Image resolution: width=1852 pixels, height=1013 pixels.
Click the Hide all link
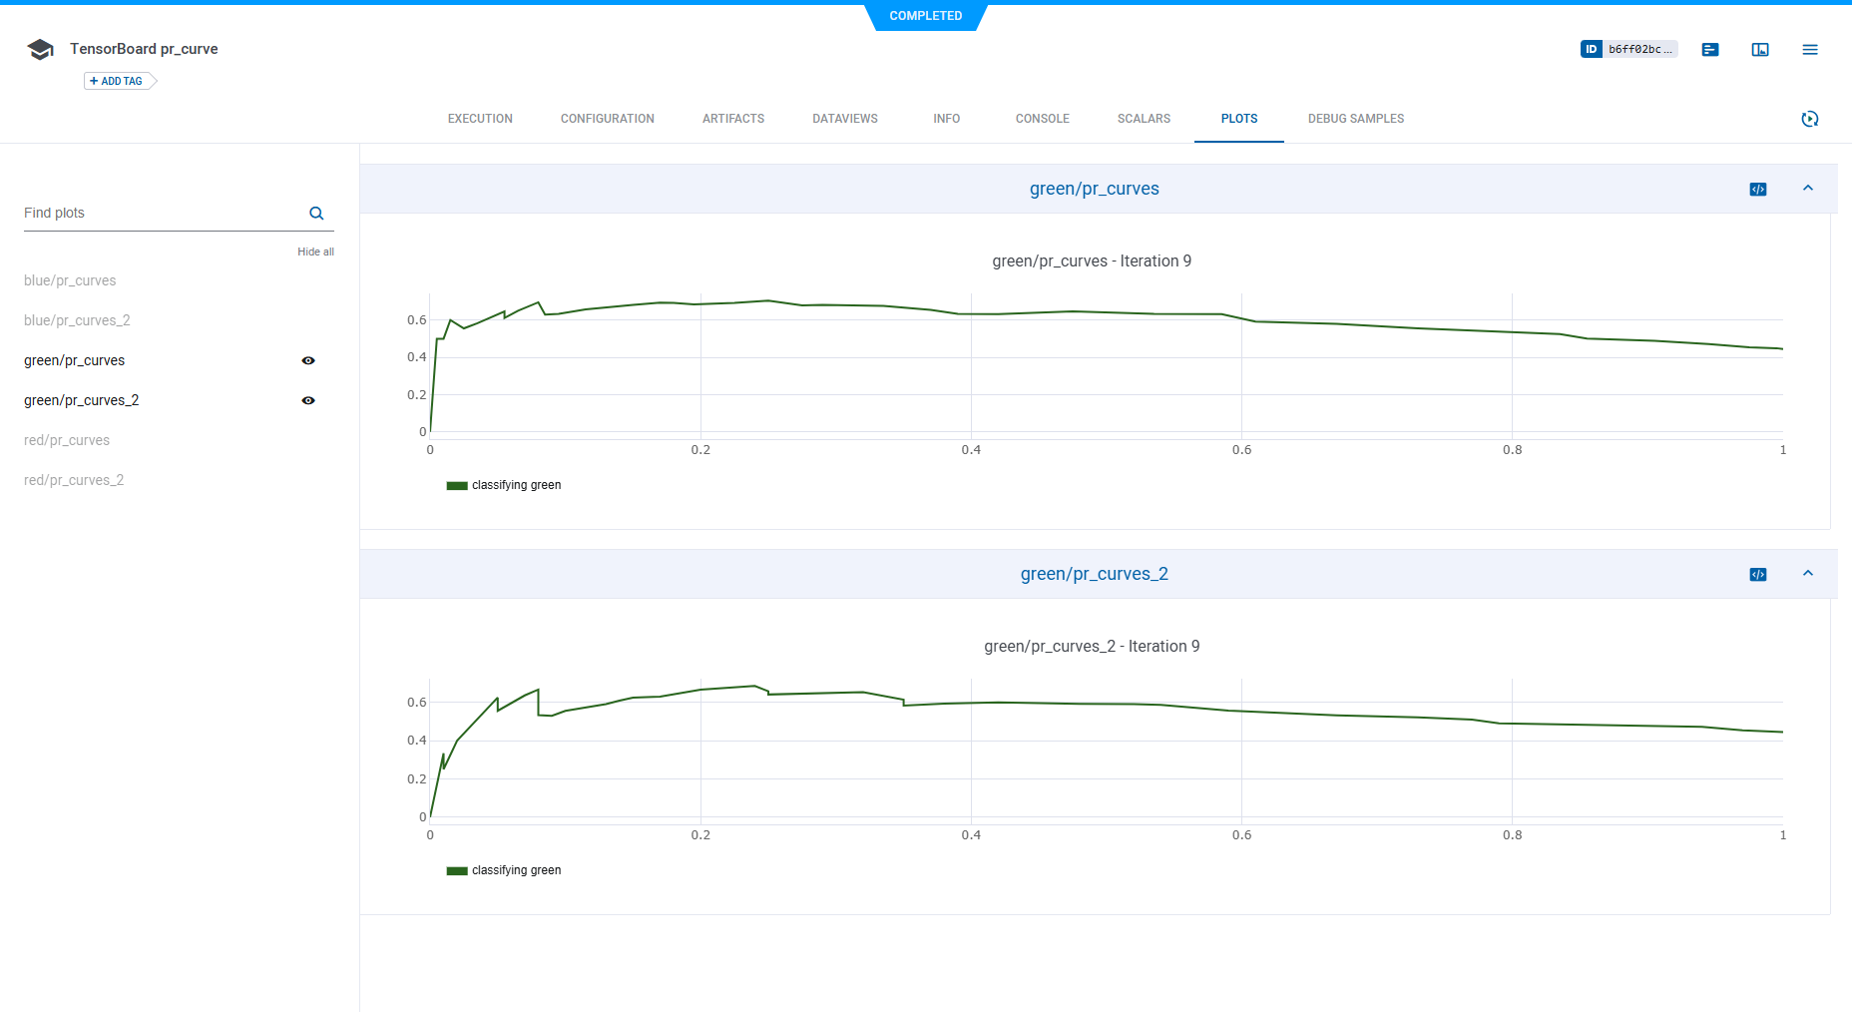point(315,252)
